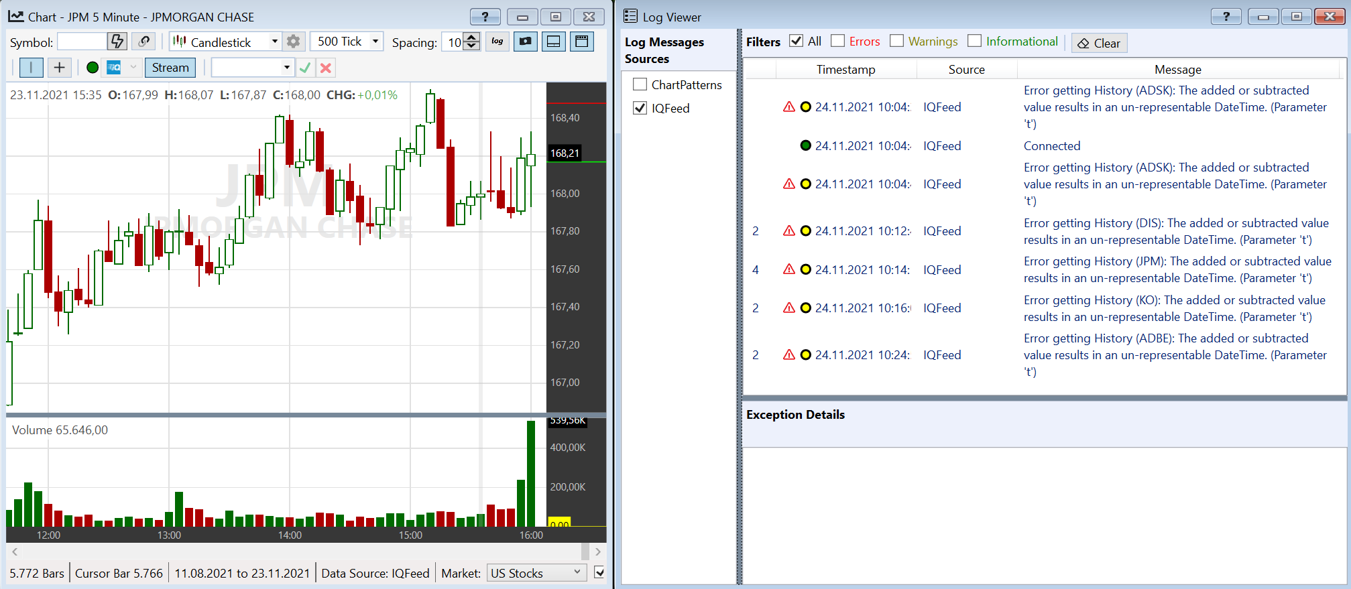1351x589 pixels.
Task: Sort by the Source column header
Action: point(966,69)
